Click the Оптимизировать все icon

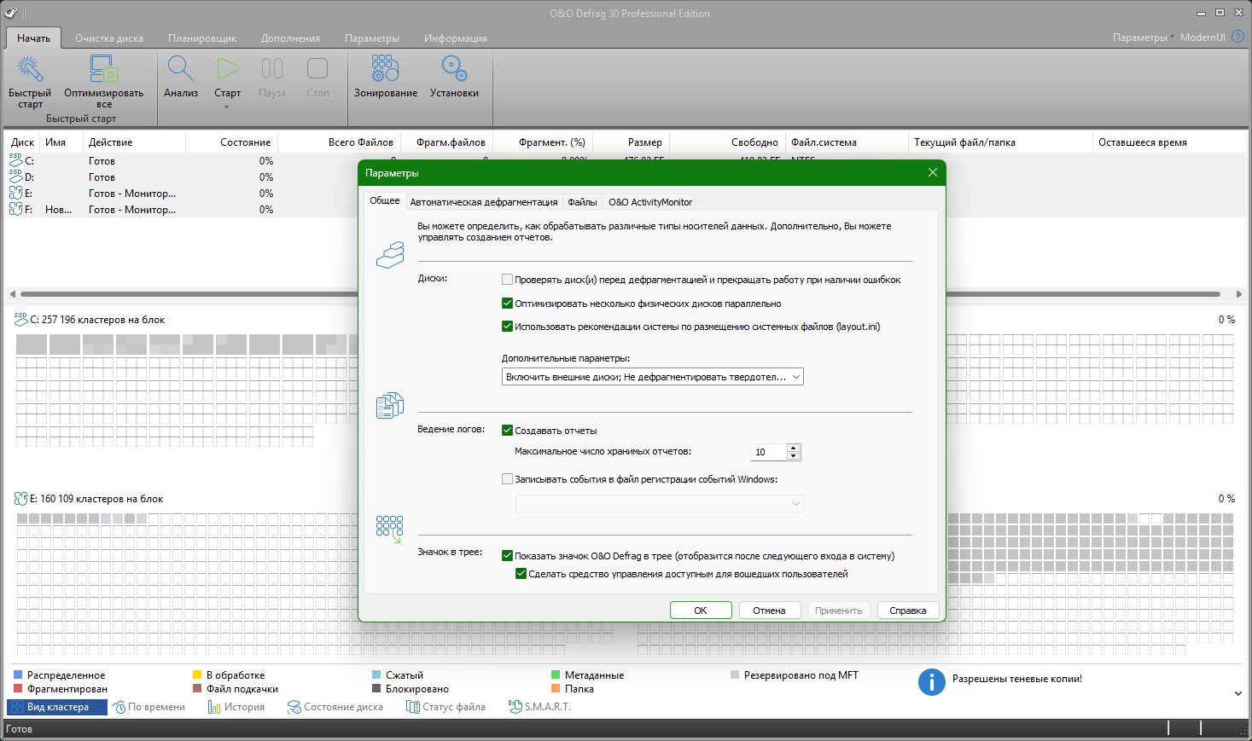pyautogui.click(x=103, y=70)
